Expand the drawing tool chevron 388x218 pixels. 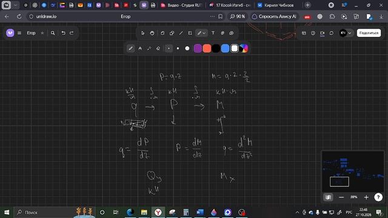point(204,33)
